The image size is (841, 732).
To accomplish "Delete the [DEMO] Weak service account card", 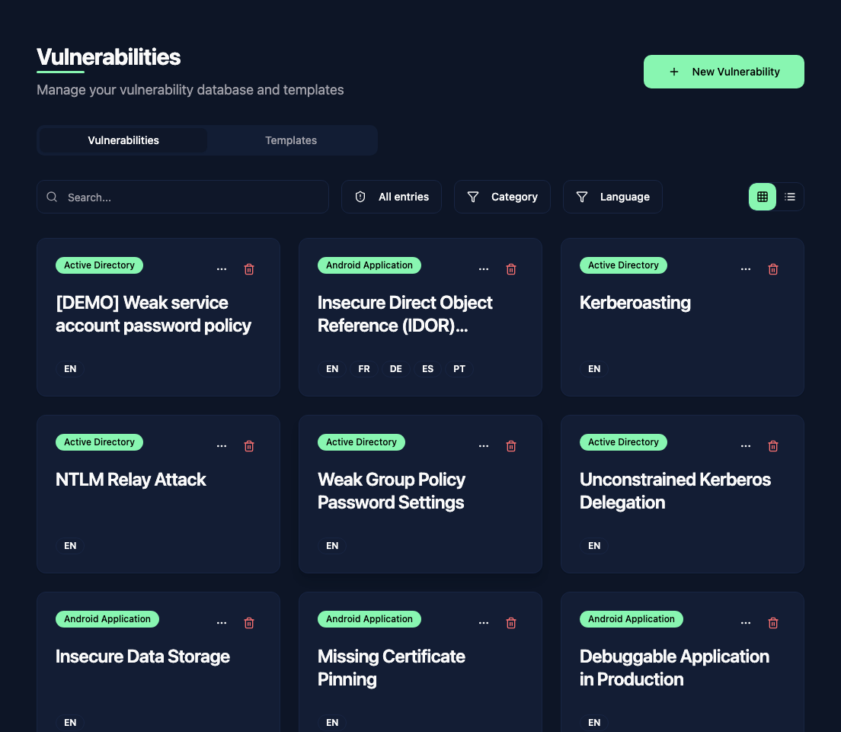I will 249,269.
